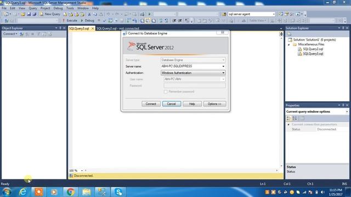Open Current query window options dropdown
The image size is (351, 197).
coord(347,112)
